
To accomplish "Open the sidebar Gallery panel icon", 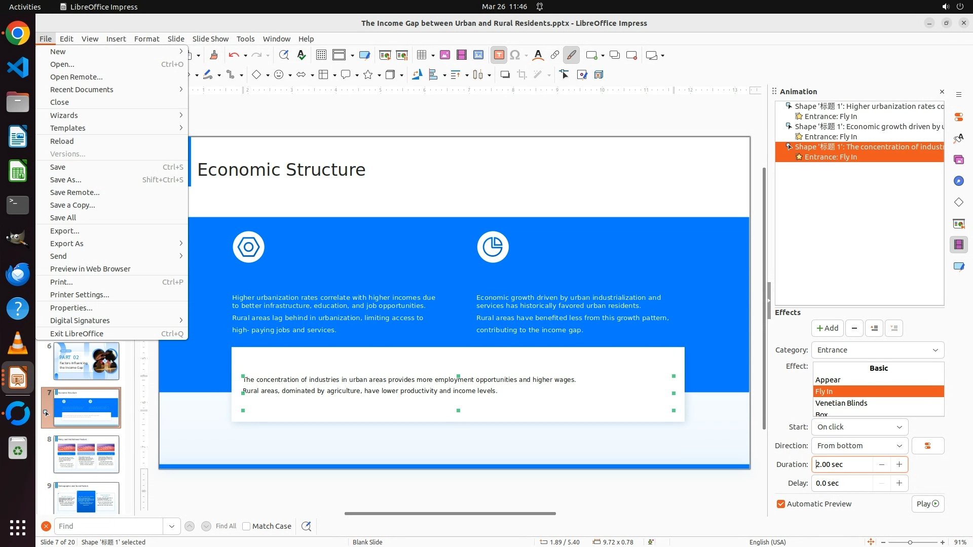I will tap(958, 160).
